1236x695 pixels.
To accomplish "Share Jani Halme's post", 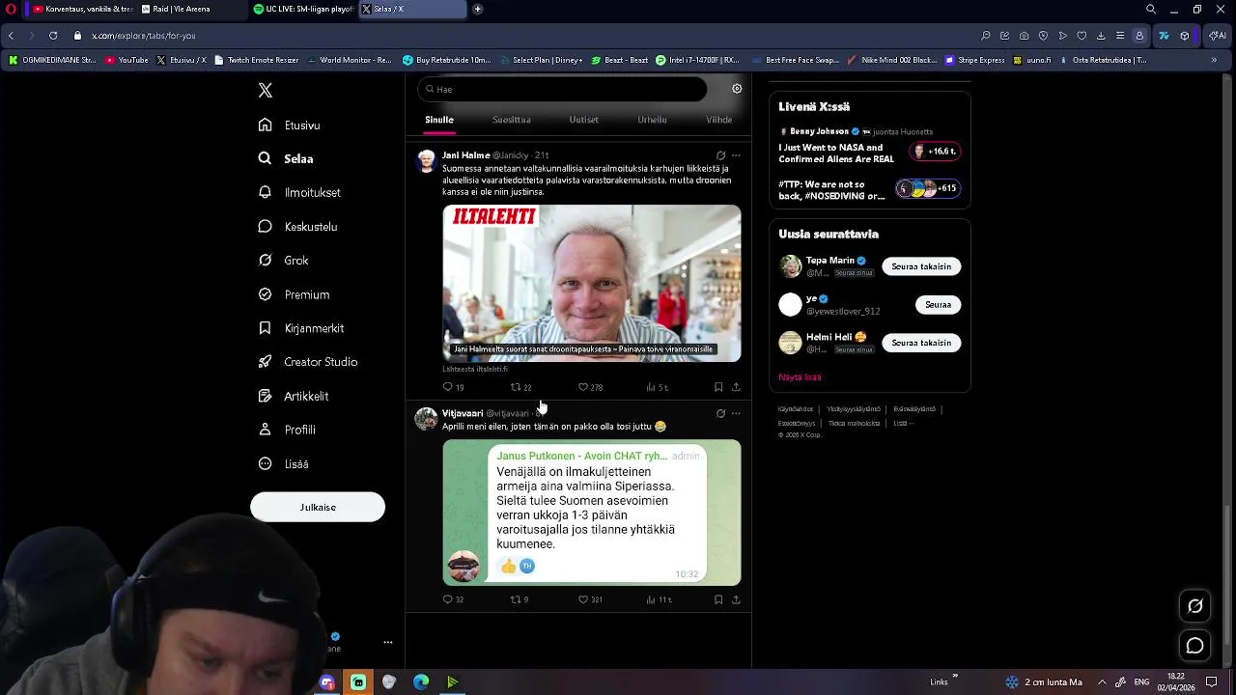I will 736,387.
